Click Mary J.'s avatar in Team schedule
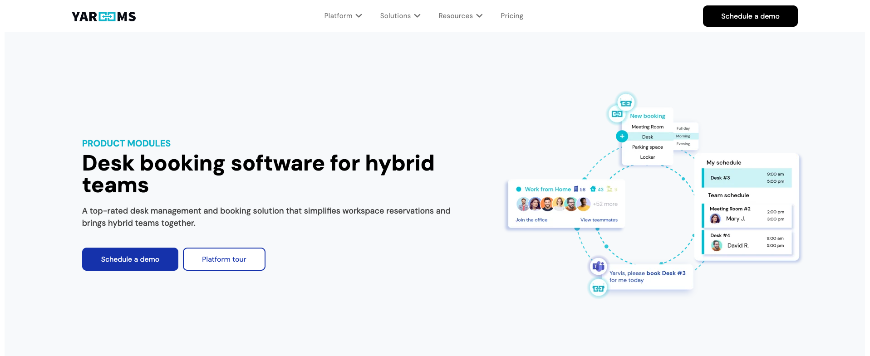The width and height of the screenshot is (870, 356). (x=715, y=219)
